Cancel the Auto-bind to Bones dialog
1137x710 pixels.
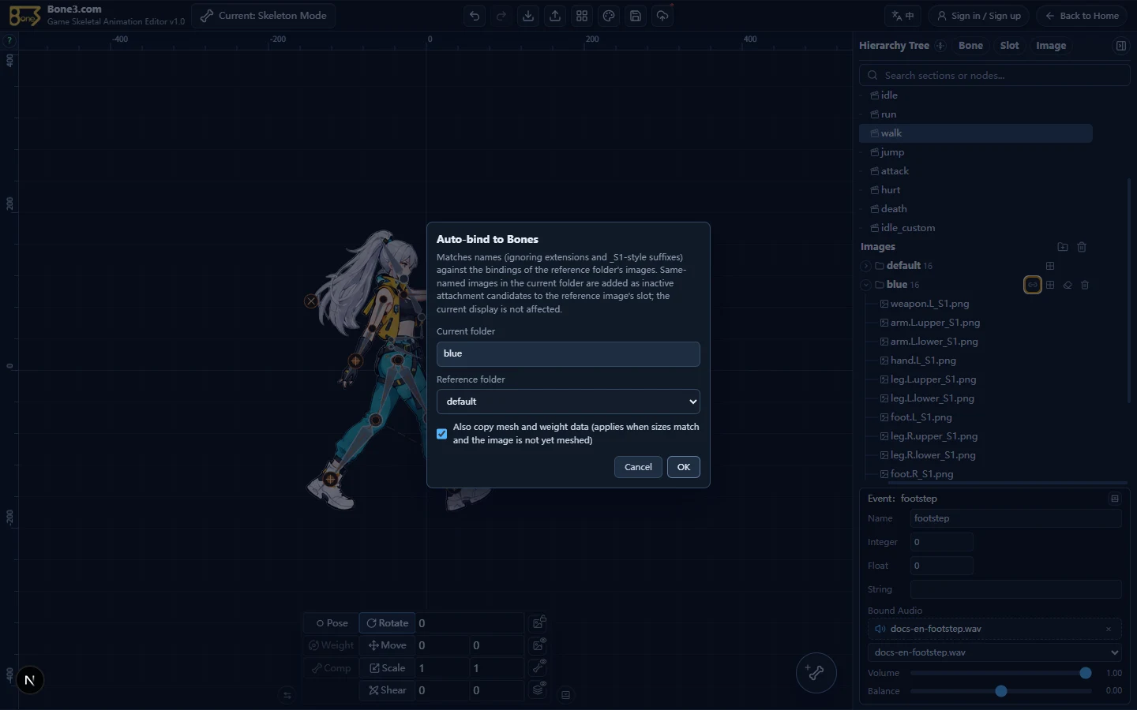pos(638,467)
